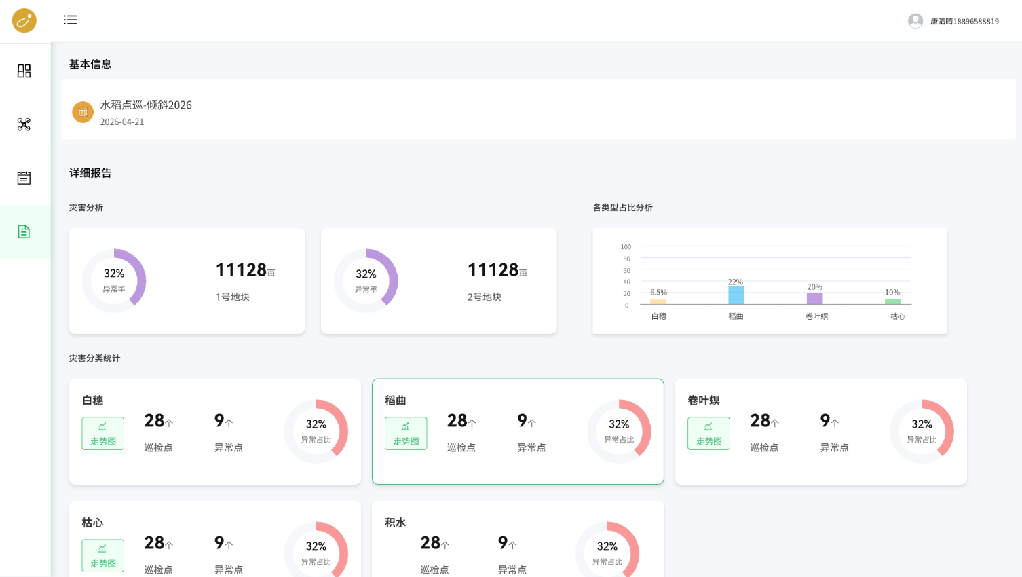
Task: Click 巡检点 count in 卷叶螟 card
Action: pos(765,421)
